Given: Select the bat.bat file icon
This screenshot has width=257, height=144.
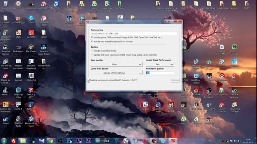Looking at the screenshot, I should click(x=18, y=77).
